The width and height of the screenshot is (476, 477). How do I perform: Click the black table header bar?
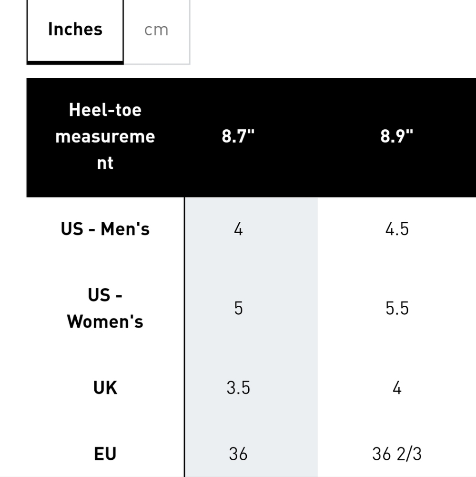tap(252, 137)
